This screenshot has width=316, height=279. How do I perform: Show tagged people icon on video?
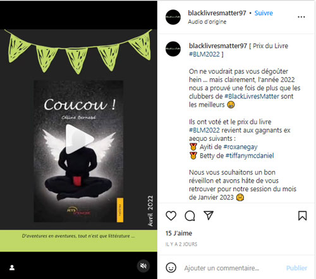coord(12,268)
